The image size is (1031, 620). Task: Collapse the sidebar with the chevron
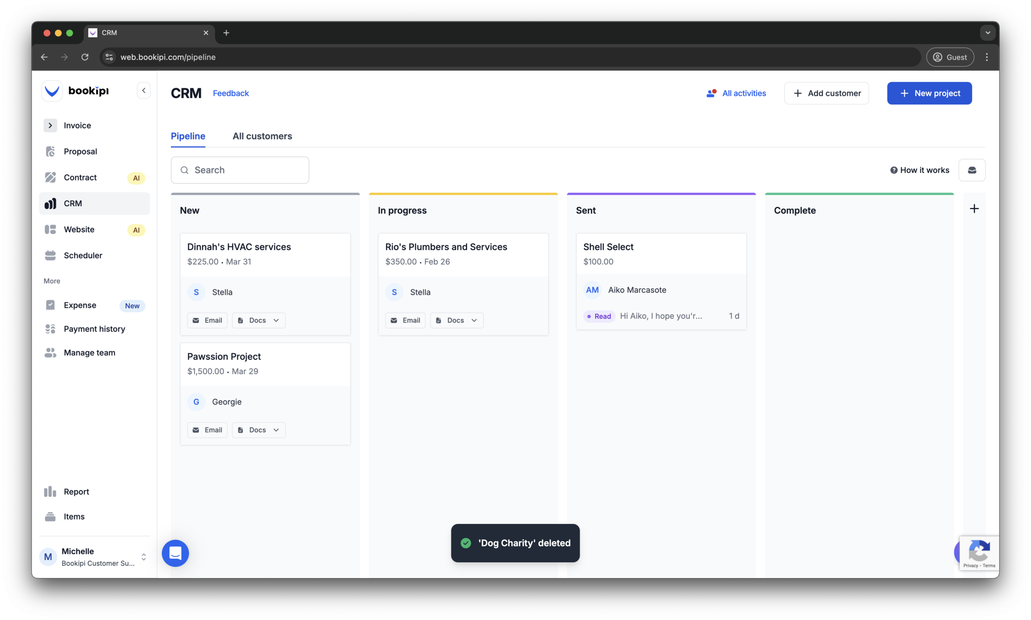[143, 90]
